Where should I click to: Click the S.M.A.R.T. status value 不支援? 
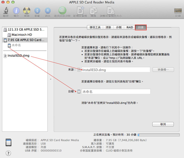110,147
